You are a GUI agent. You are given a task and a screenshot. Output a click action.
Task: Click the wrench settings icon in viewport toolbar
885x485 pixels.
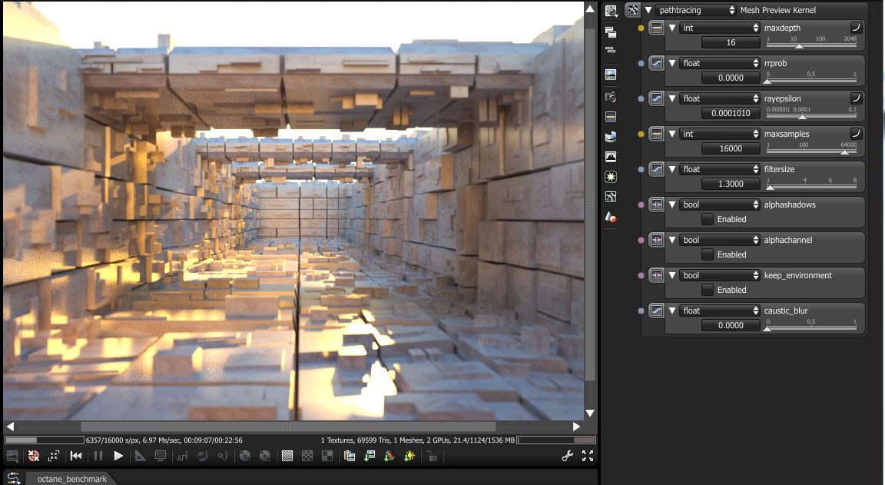click(568, 456)
